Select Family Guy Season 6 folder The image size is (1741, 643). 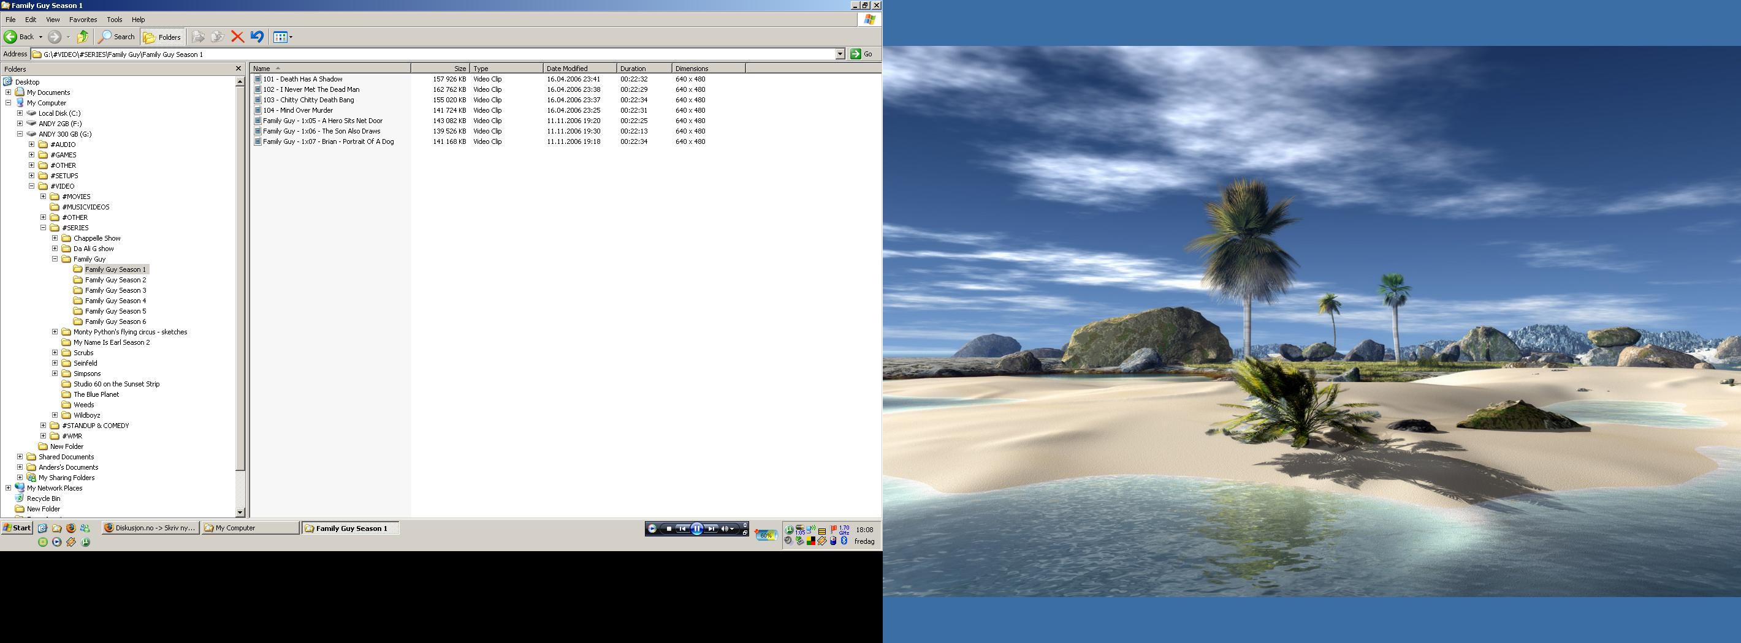(x=116, y=321)
